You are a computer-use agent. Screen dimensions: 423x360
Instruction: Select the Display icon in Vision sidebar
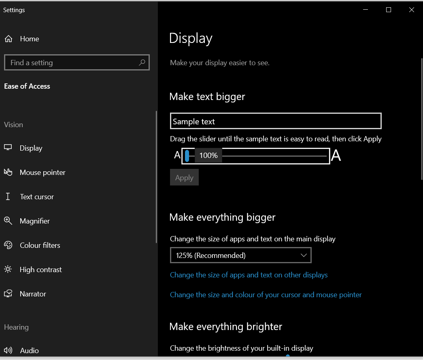[x=8, y=148]
